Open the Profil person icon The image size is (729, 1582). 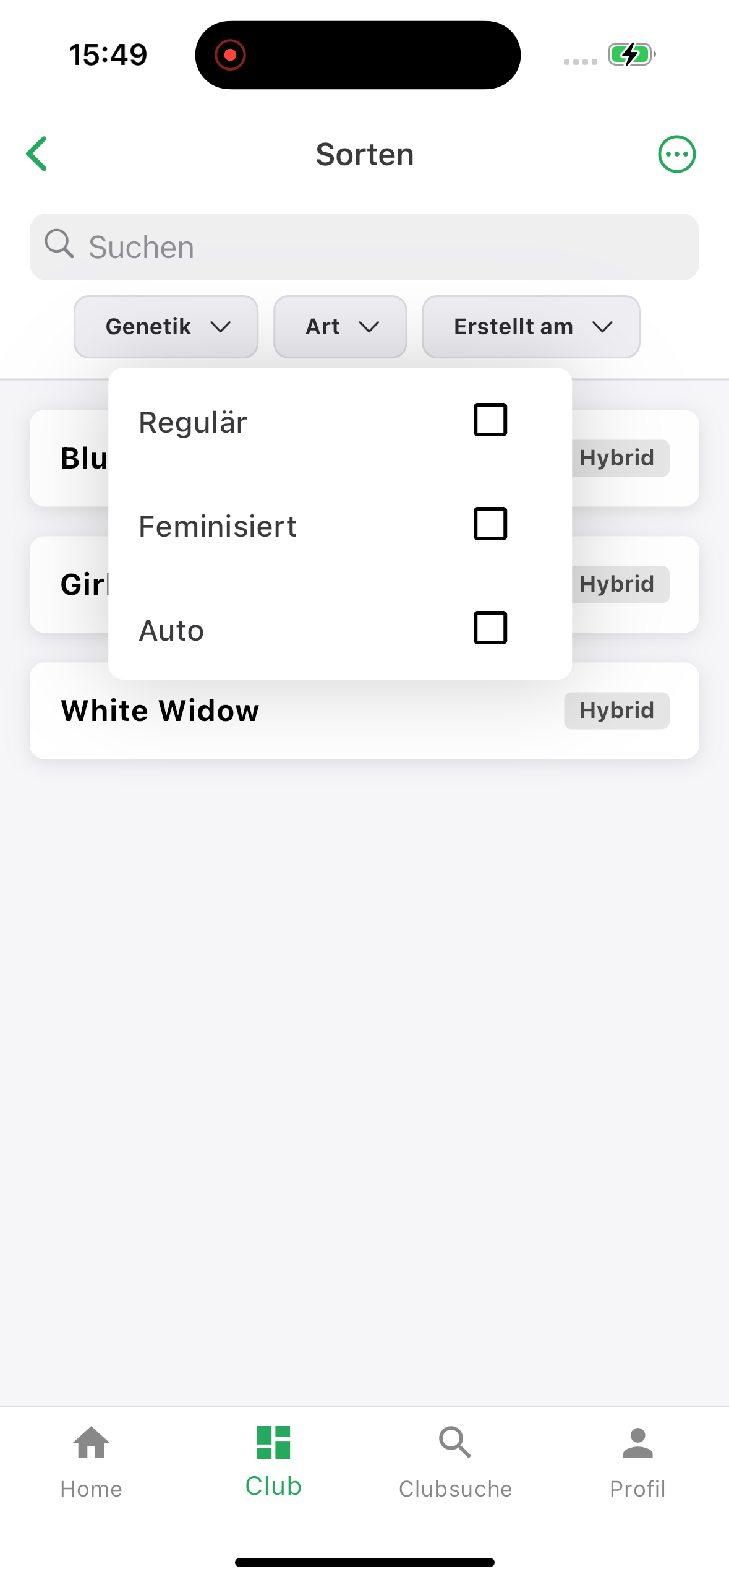point(637,1442)
